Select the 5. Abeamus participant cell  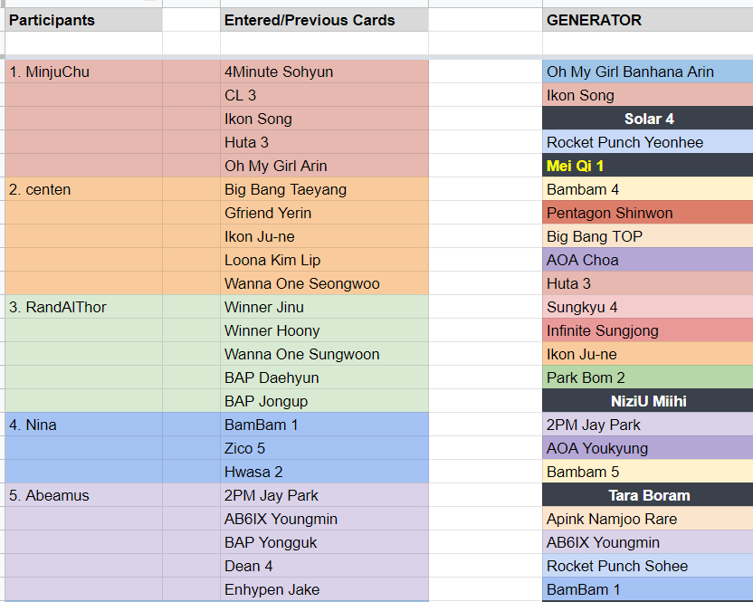pyautogui.click(x=83, y=495)
